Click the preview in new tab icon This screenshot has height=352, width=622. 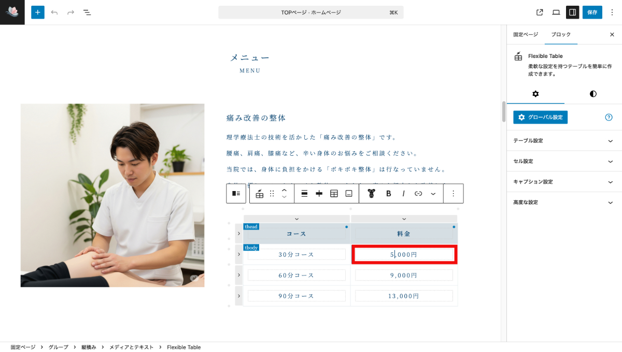[540, 12]
